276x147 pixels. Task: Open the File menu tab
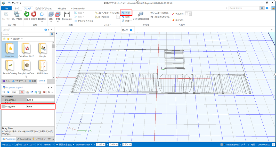(x=6, y=8)
